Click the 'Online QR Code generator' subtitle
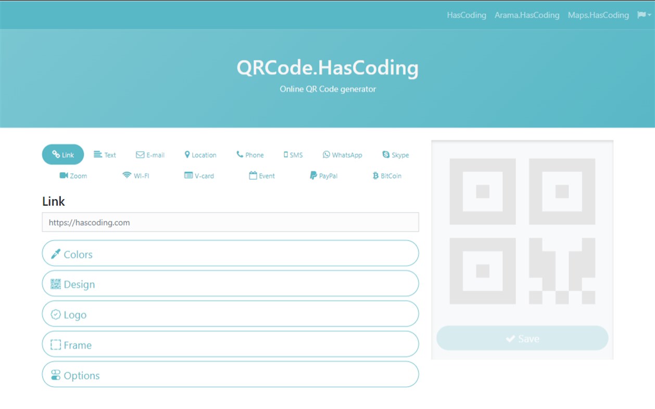The height and width of the screenshot is (409, 655). 327,89
